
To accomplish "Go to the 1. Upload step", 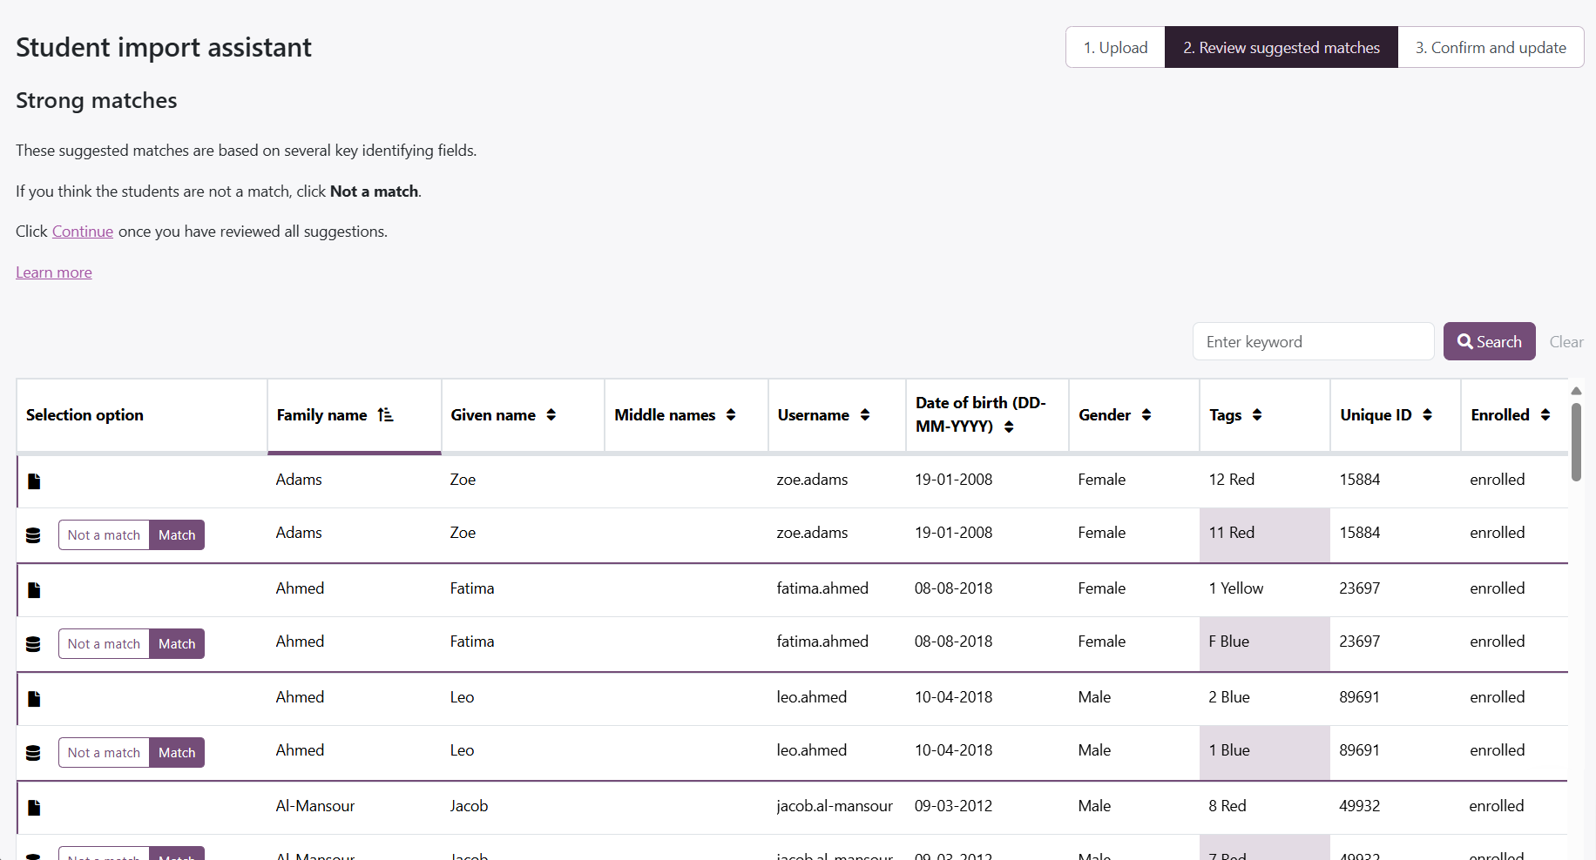I will 1115,48.
